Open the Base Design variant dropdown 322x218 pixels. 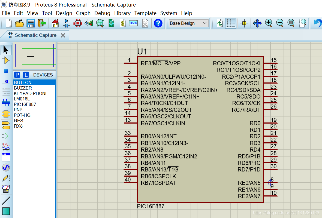[x=188, y=23]
